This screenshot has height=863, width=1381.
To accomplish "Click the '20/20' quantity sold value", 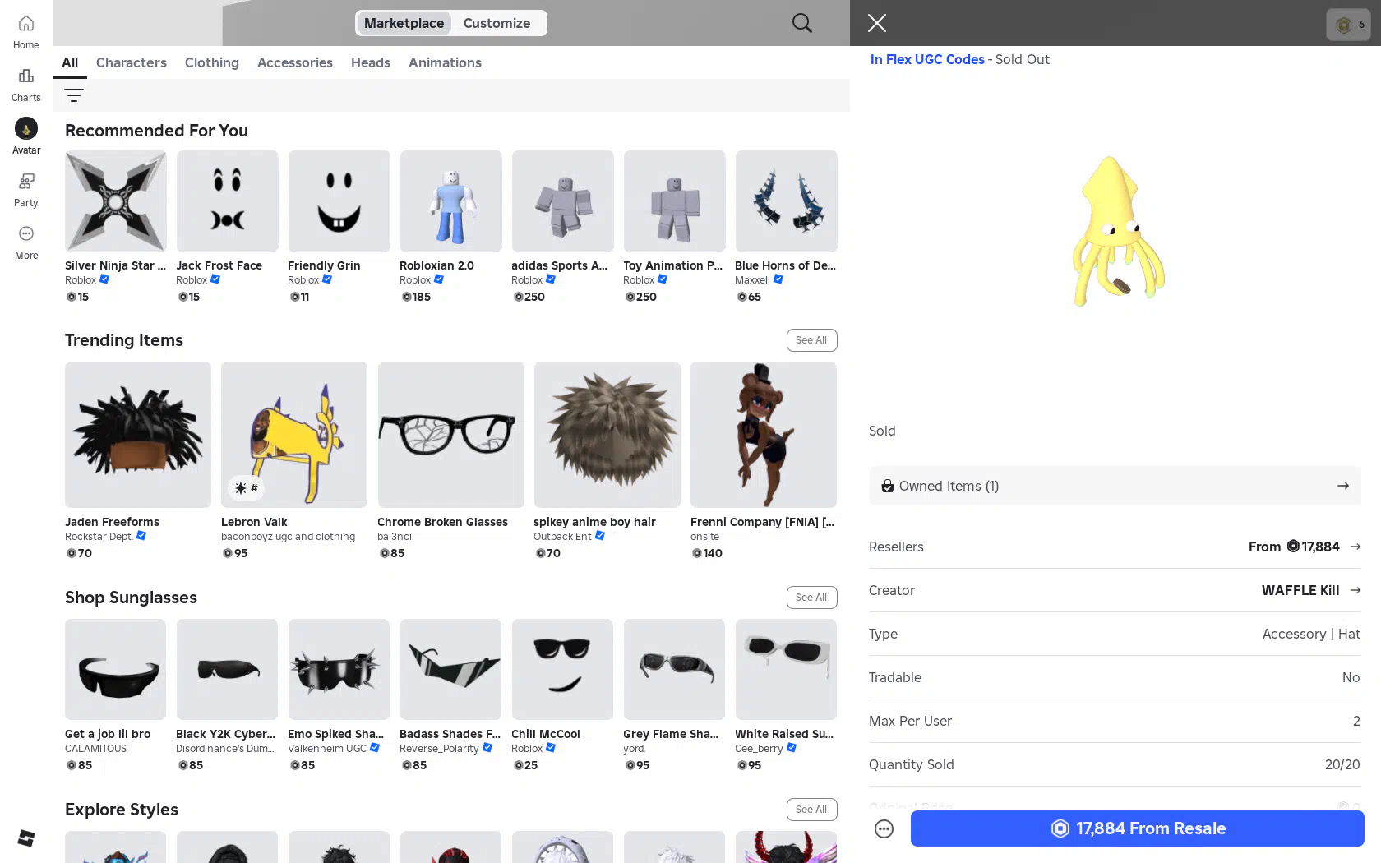I will (x=1342, y=764).
